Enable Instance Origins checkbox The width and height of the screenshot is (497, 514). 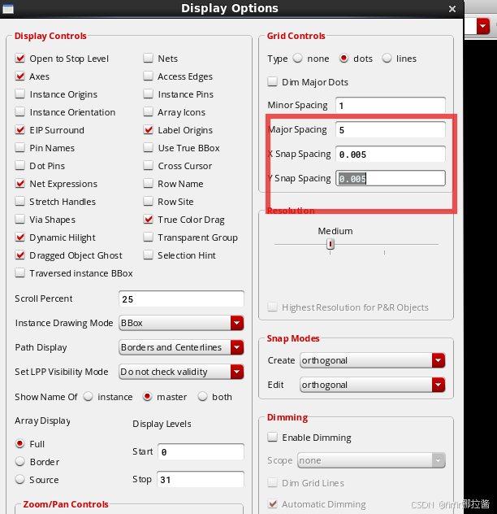point(20,94)
